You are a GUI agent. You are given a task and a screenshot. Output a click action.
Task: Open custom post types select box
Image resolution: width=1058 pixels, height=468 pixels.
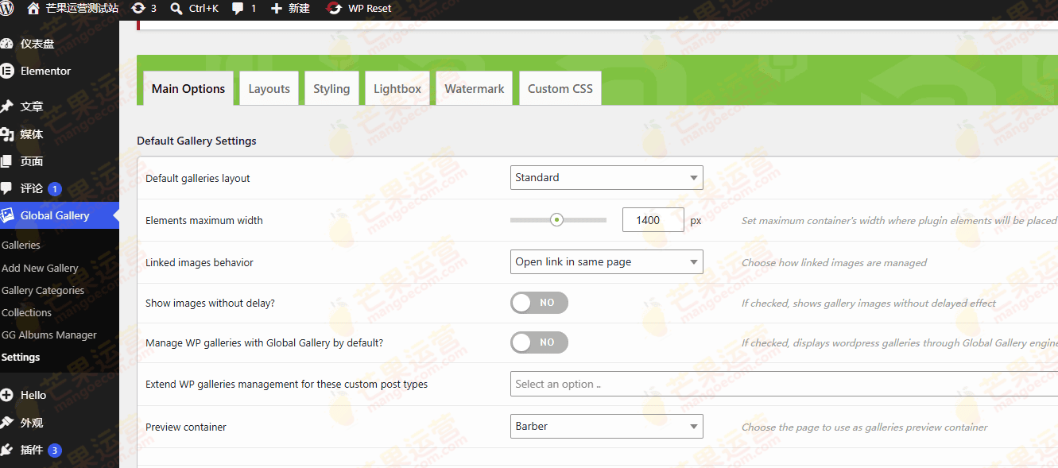(784, 384)
